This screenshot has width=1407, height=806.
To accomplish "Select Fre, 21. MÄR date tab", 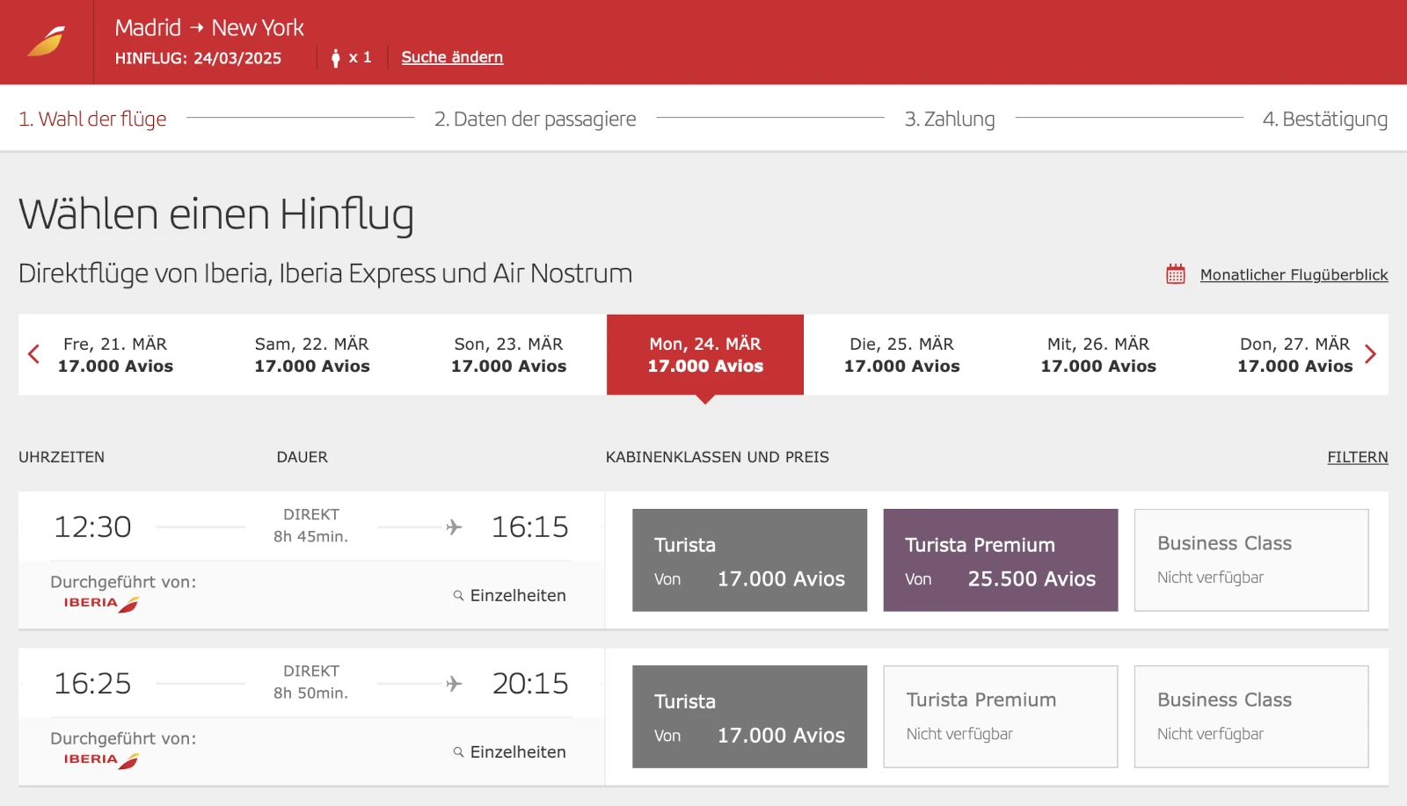I will tap(115, 355).
